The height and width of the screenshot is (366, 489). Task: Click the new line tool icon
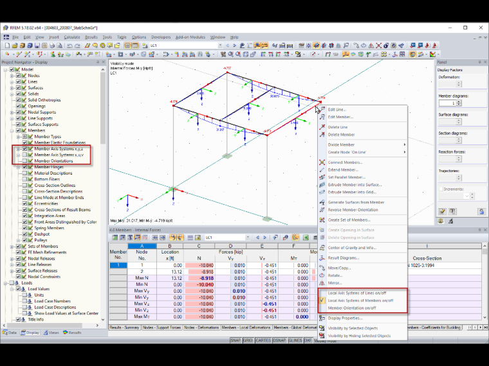point(19,55)
